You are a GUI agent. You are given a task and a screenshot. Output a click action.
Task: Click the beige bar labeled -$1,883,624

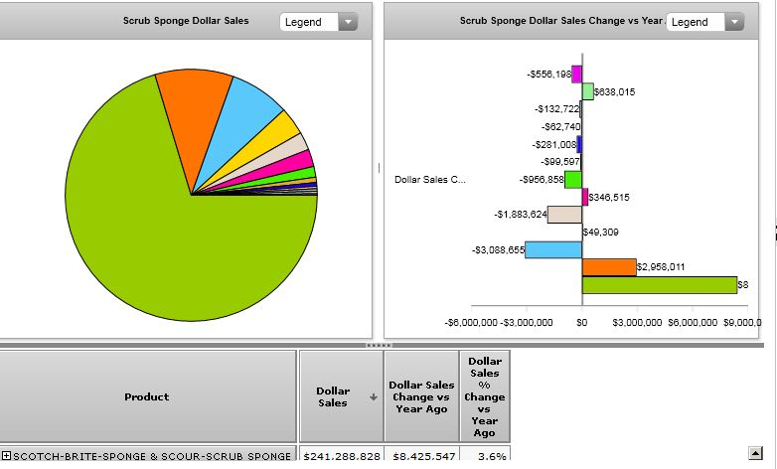564,215
